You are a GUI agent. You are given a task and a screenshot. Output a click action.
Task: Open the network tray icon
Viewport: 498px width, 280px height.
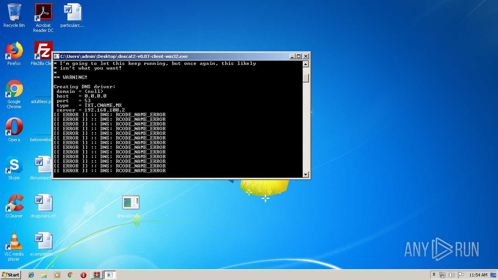coord(442,275)
